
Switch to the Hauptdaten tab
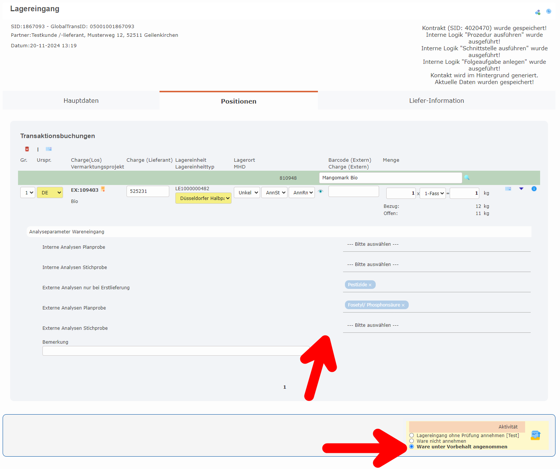pyautogui.click(x=81, y=100)
